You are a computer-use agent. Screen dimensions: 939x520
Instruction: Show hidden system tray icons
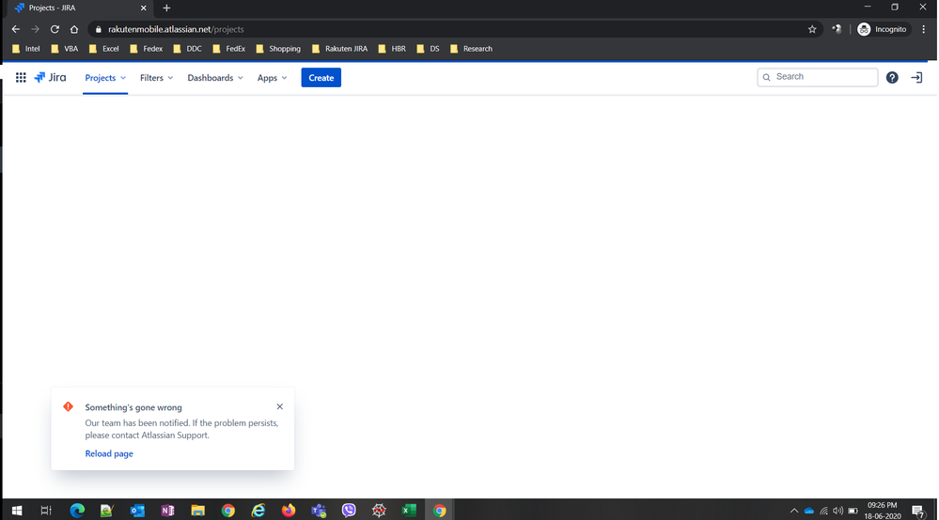coord(794,511)
